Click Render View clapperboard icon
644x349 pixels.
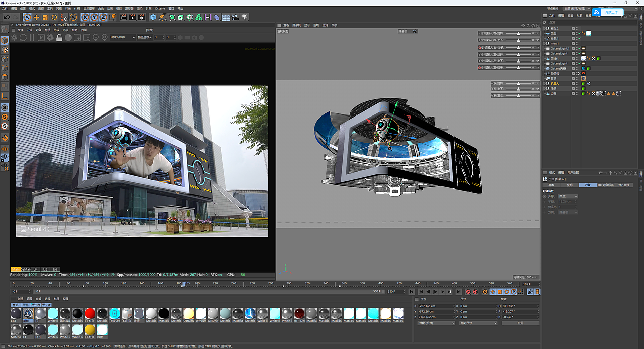click(x=124, y=17)
